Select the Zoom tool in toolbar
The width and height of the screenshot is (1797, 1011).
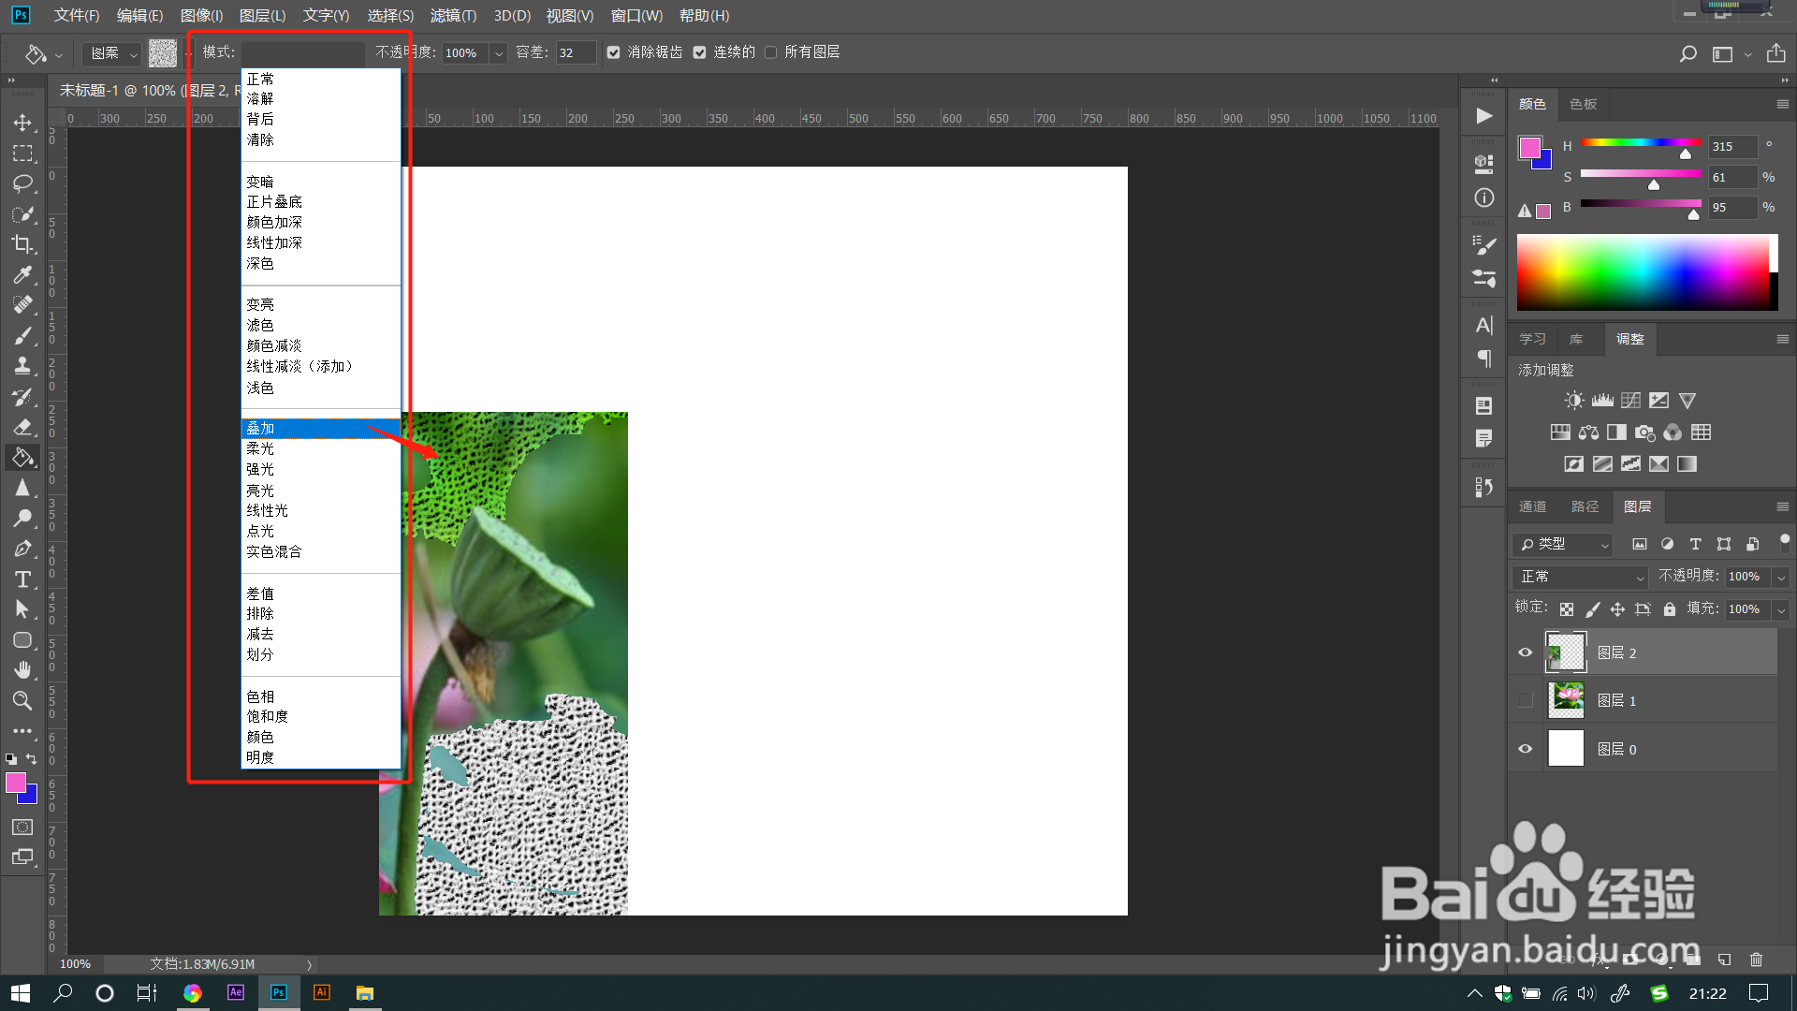tap(22, 700)
